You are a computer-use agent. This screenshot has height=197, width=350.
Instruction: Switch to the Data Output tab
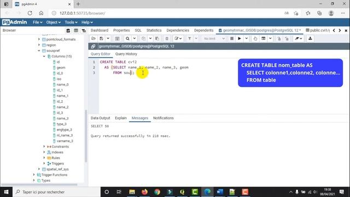(100, 118)
